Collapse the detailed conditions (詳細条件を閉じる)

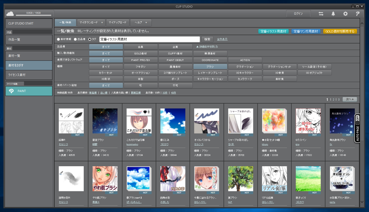[x=207, y=47]
